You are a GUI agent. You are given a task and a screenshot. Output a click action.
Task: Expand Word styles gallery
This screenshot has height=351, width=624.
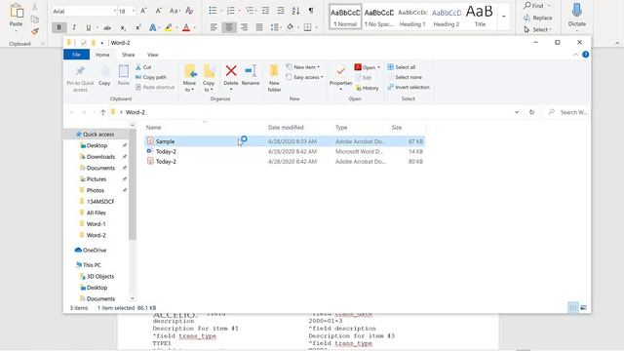pyautogui.click(x=504, y=17)
